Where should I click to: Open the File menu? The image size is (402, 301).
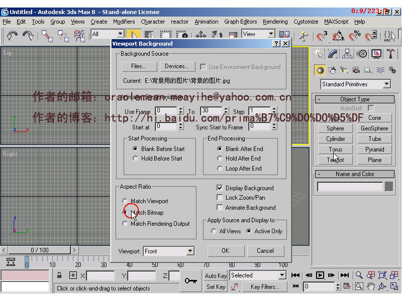coord(7,22)
